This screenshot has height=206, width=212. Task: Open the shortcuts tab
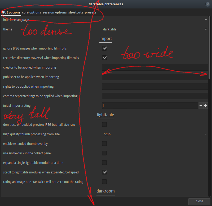(76, 12)
